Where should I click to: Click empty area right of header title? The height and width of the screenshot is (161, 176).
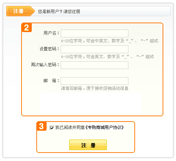tap(125, 11)
